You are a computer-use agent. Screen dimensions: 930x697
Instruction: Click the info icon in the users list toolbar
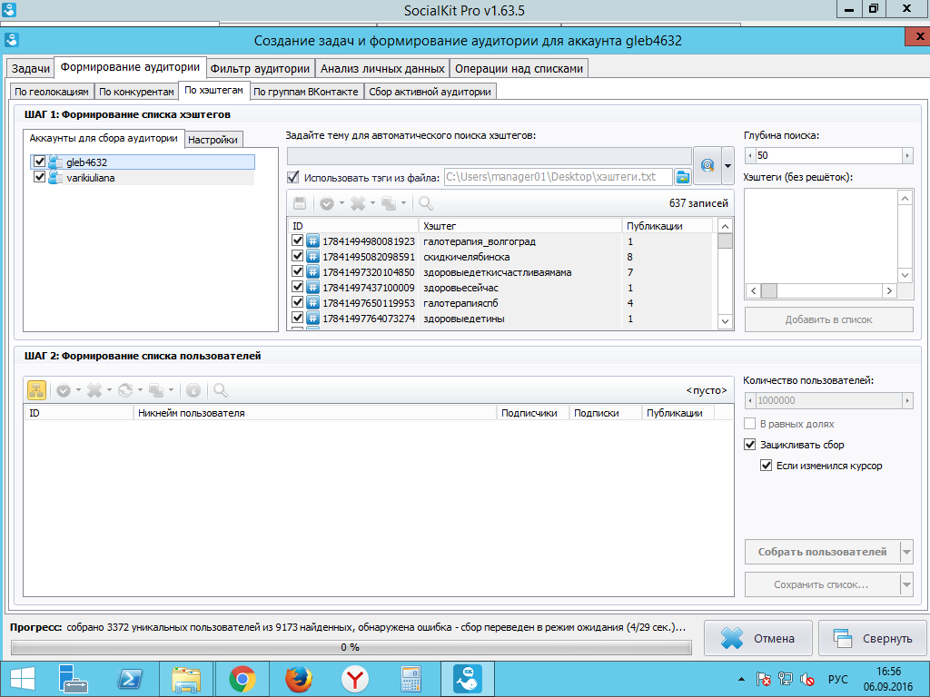pyautogui.click(x=193, y=390)
